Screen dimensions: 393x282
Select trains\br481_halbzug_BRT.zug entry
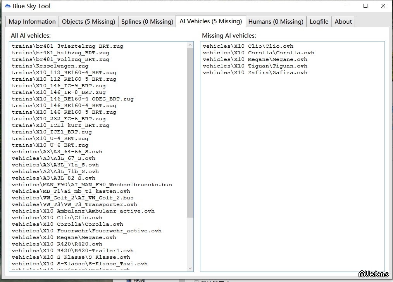point(60,53)
